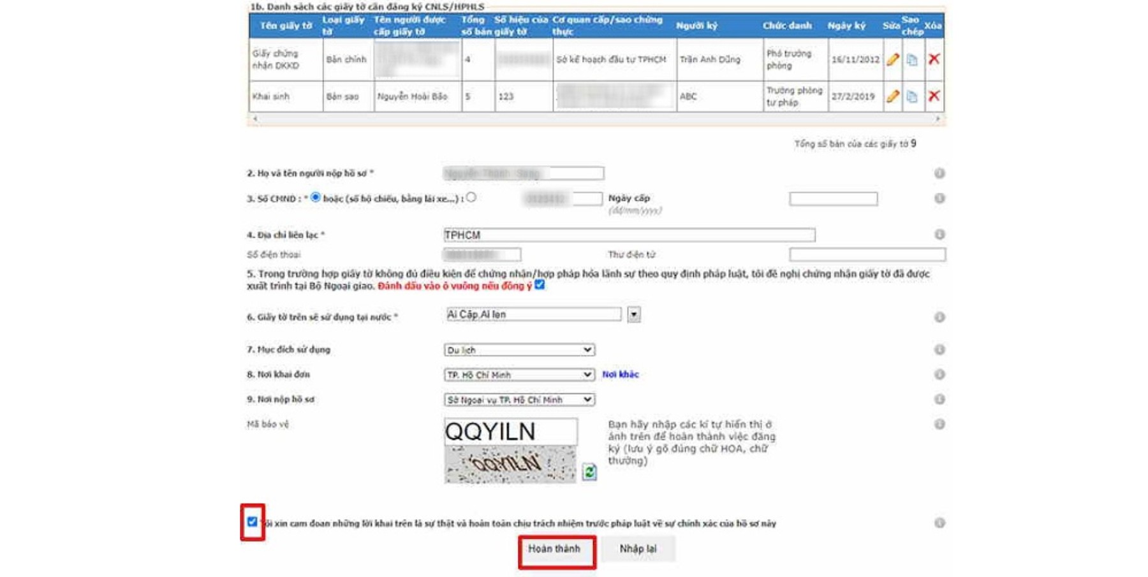Viewport: 1148px width, 577px height.
Task: Edit the Khai sinh row with pencil
Action: point(892,96)
